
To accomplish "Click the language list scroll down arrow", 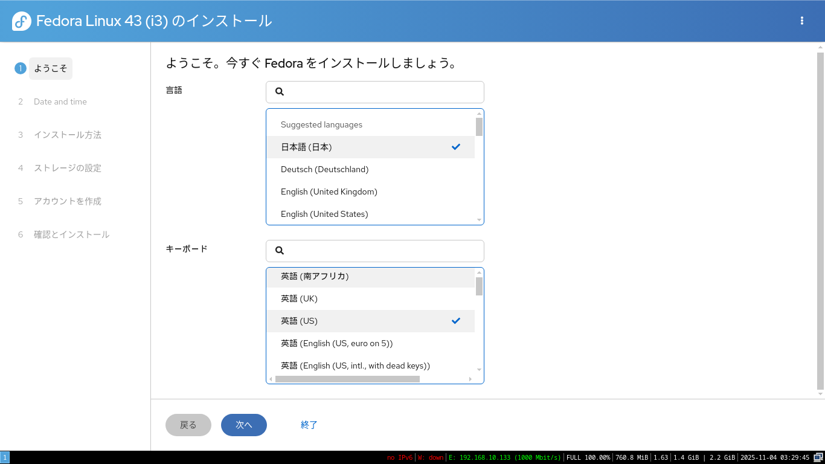I will (480, 220).
